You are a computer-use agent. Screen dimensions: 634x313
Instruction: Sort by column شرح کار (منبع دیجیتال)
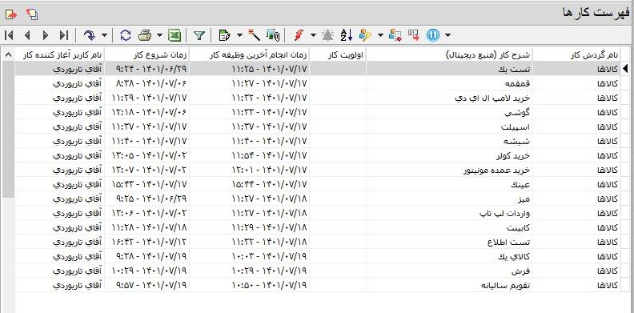point(449,55)
